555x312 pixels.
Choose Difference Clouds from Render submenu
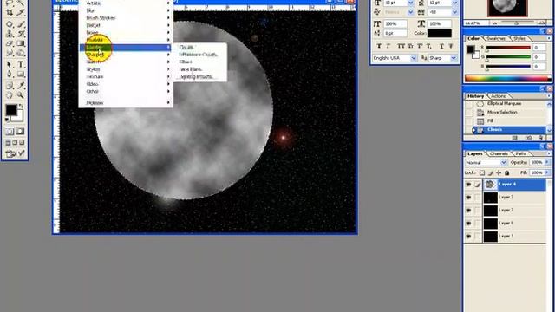(x=199, y=55)
